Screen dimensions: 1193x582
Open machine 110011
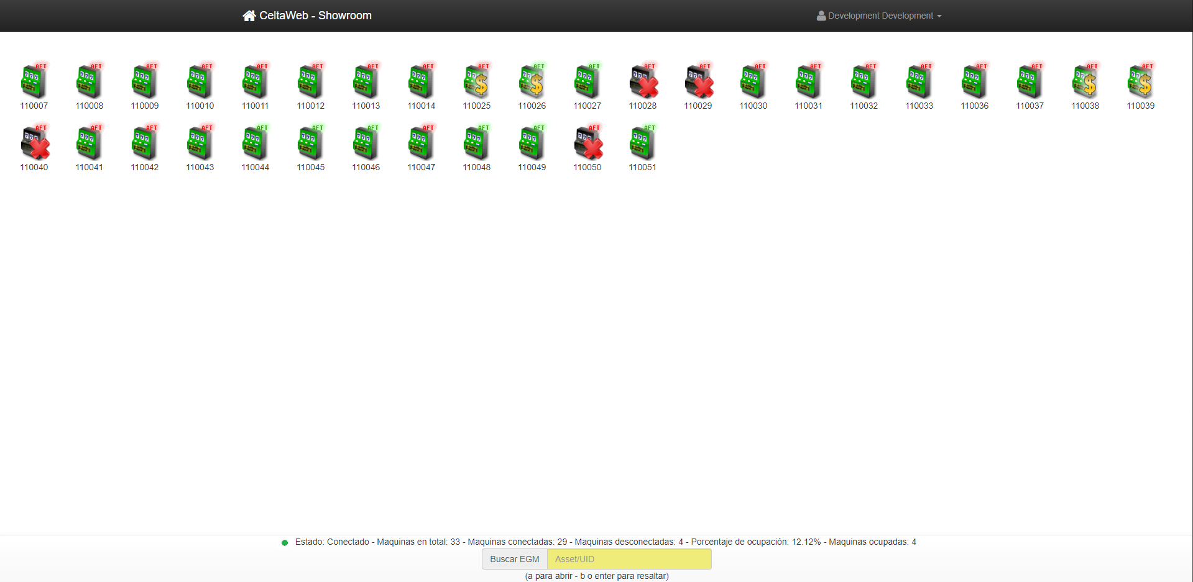pos(256,81)
